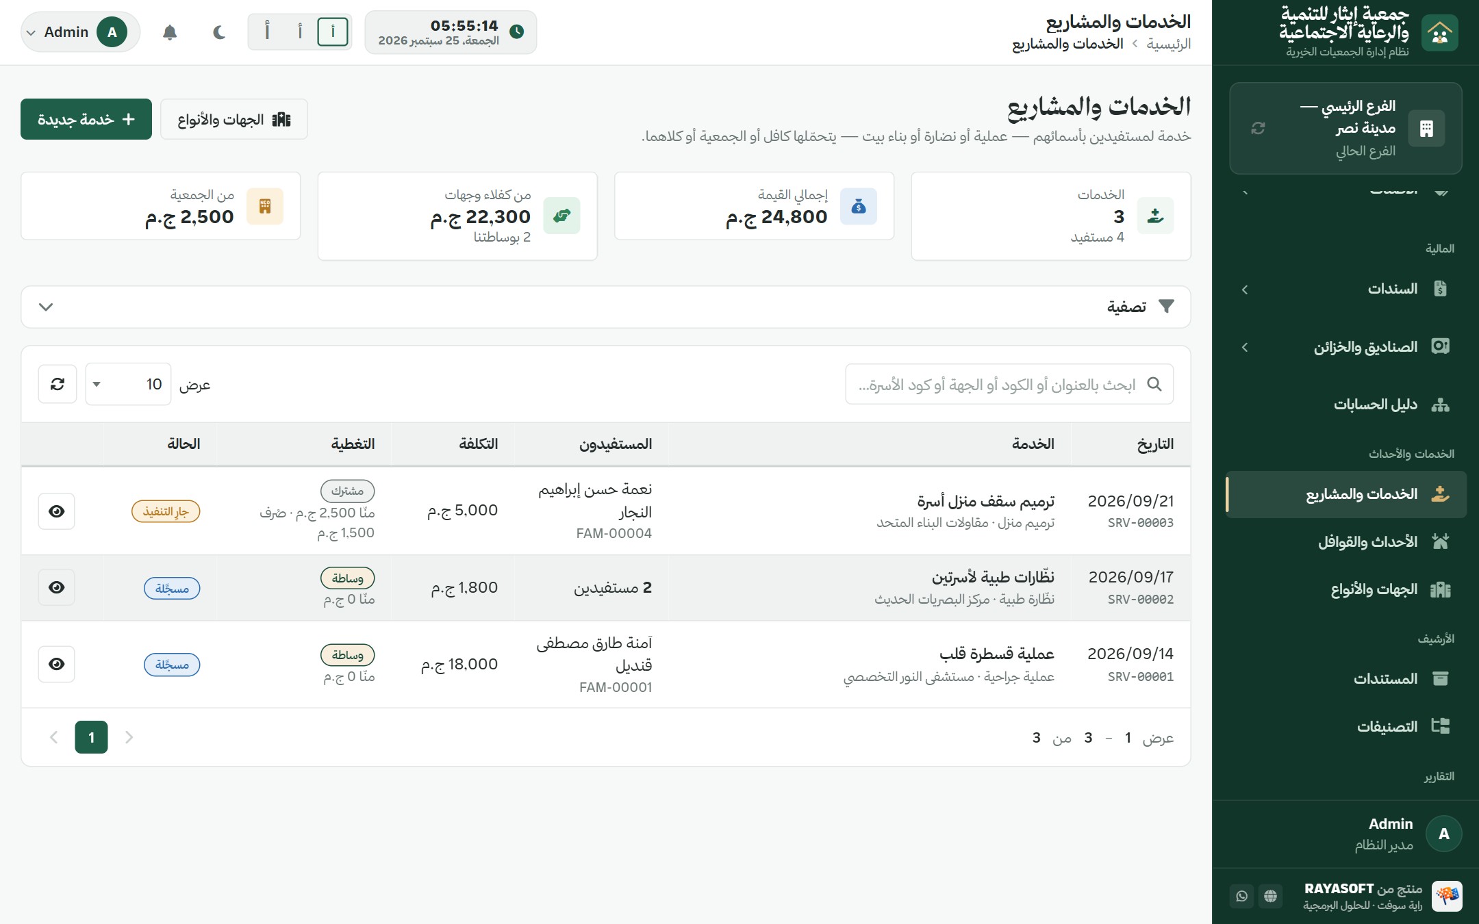1479x924 pixels.
Task: Click the sidebar Admin avatar
Action: click(1443, 834)
